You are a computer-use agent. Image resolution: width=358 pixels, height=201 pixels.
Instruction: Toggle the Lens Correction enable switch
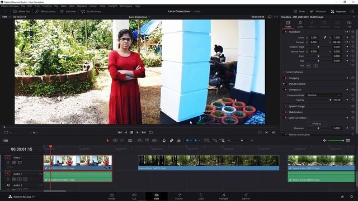(x=285, y=118)
